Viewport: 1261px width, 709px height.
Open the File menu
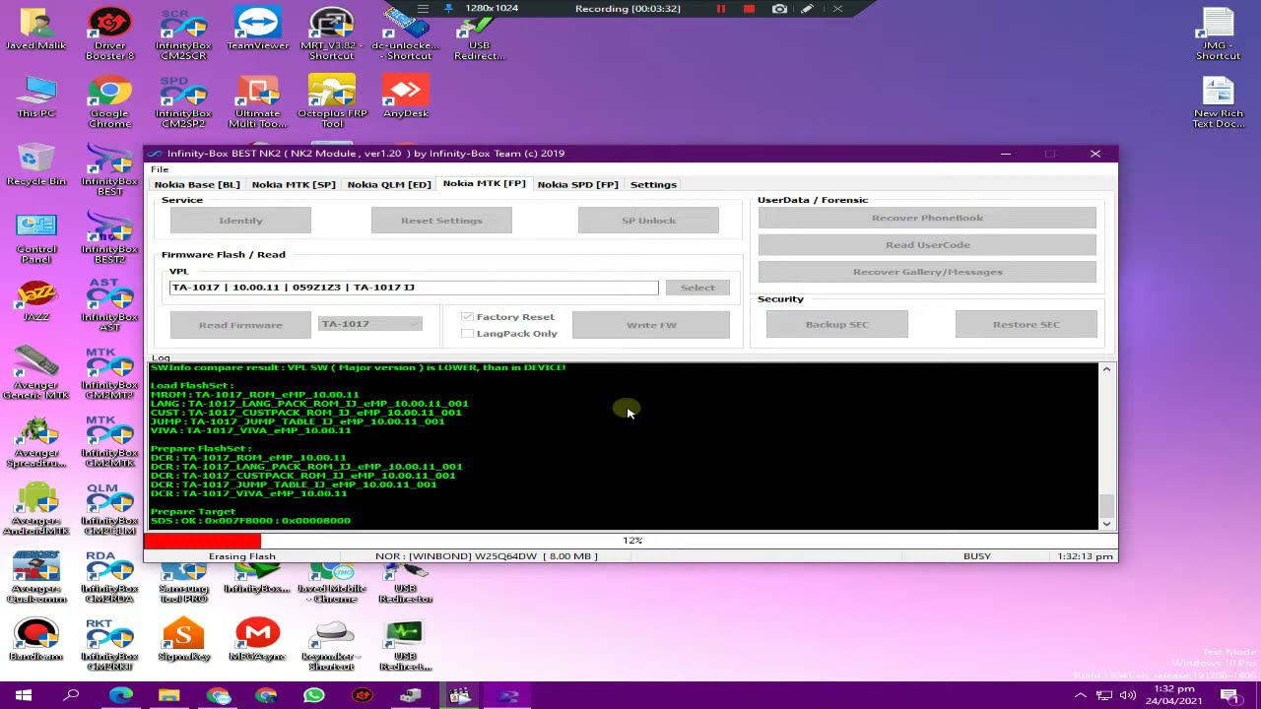click(160, 169)
